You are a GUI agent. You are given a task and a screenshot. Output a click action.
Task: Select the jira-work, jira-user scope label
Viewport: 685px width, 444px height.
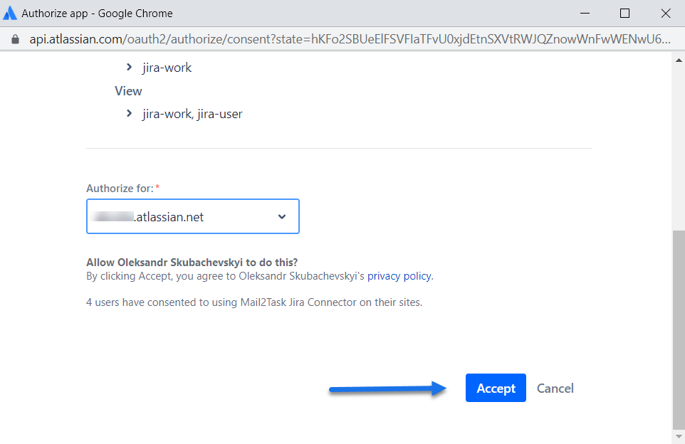(192, 114)
